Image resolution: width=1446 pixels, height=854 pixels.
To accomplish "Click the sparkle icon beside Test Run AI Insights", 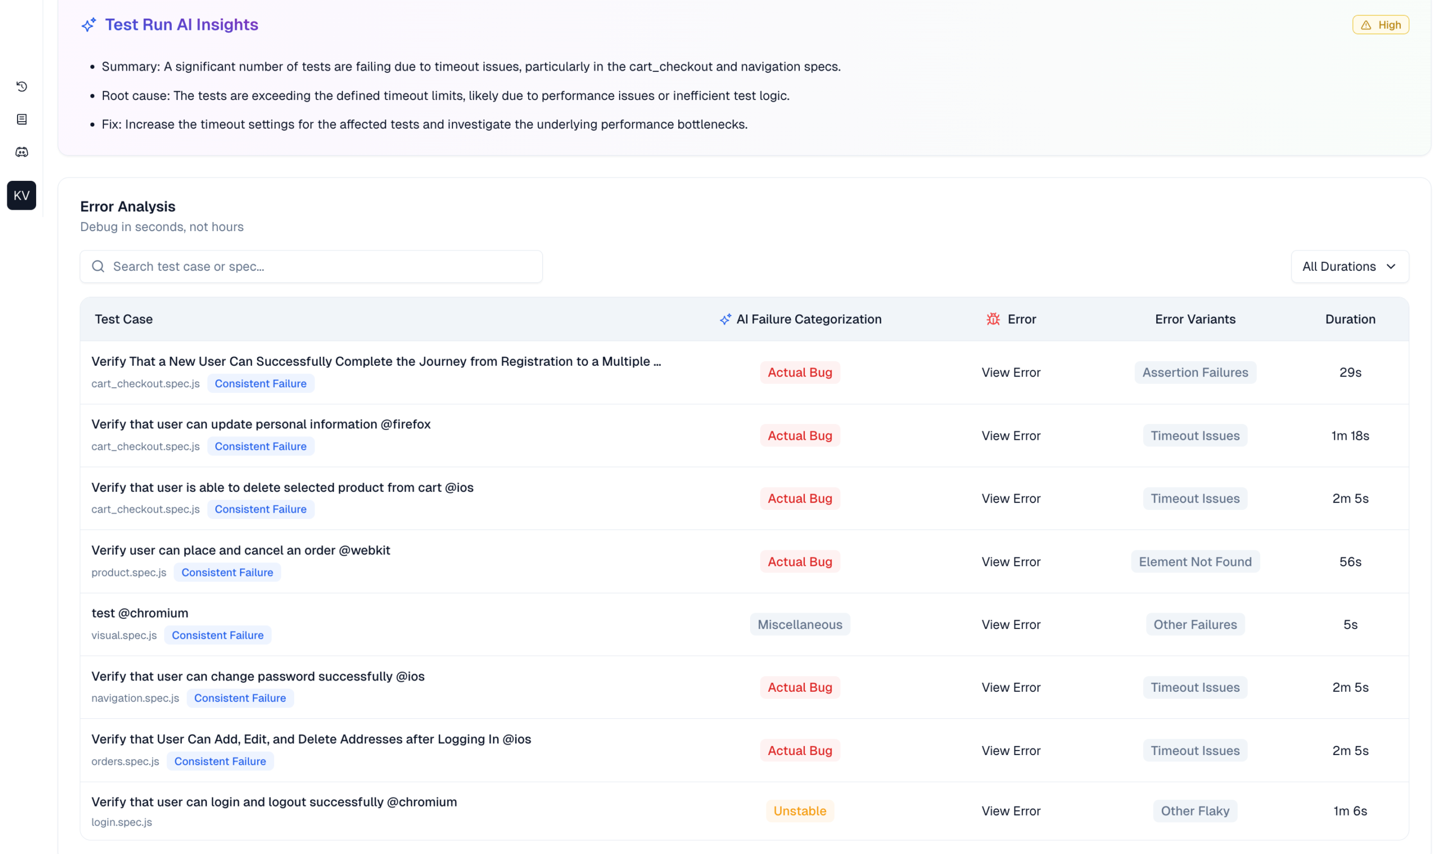I will pyautogui.click(x=89, y=25).
